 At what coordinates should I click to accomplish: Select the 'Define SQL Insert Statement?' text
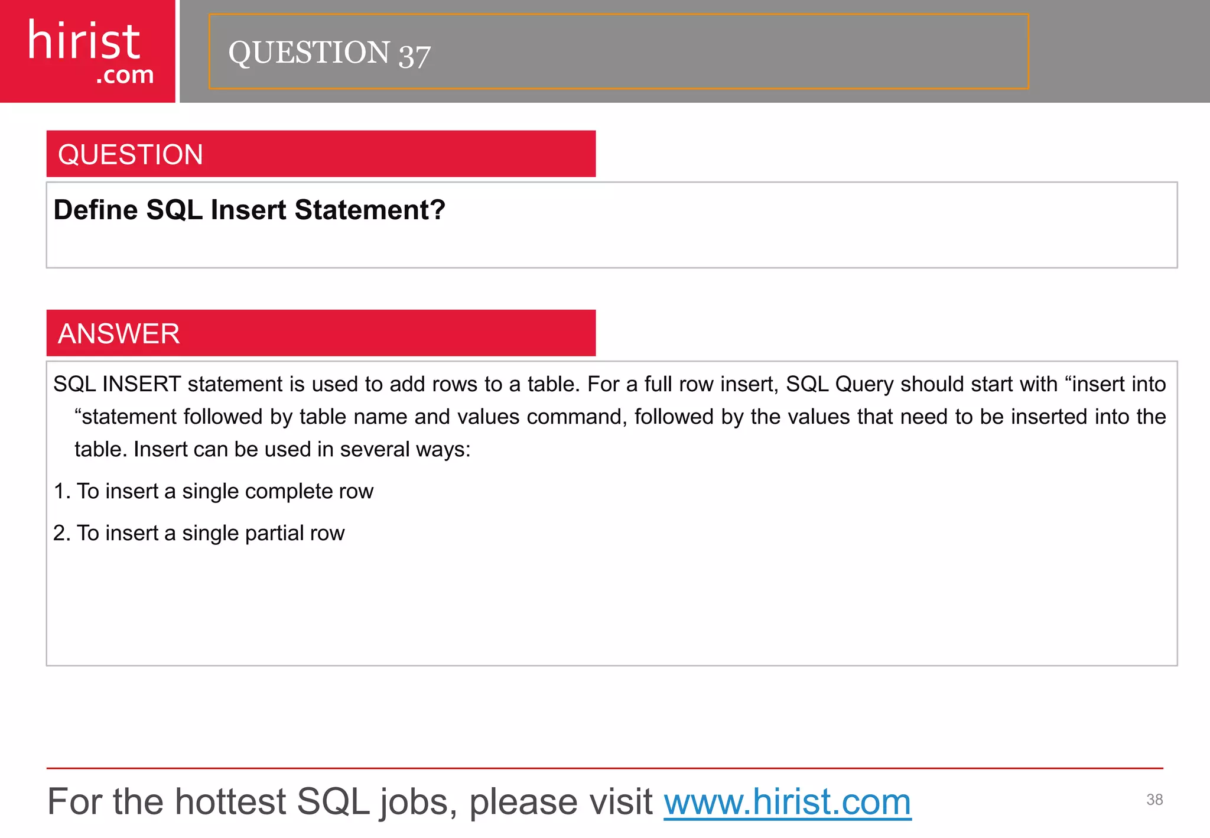coord(249,210)
